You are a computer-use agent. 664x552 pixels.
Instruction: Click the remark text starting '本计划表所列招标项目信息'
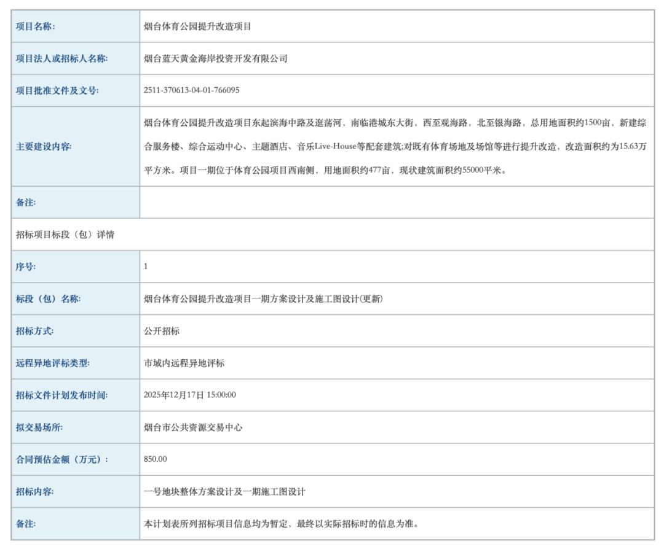282,524
